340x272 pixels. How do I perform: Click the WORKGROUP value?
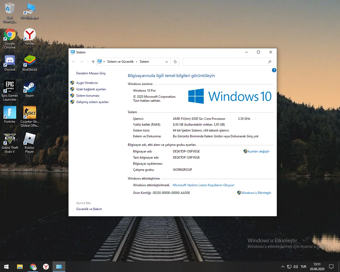click(x=182, y=170)
